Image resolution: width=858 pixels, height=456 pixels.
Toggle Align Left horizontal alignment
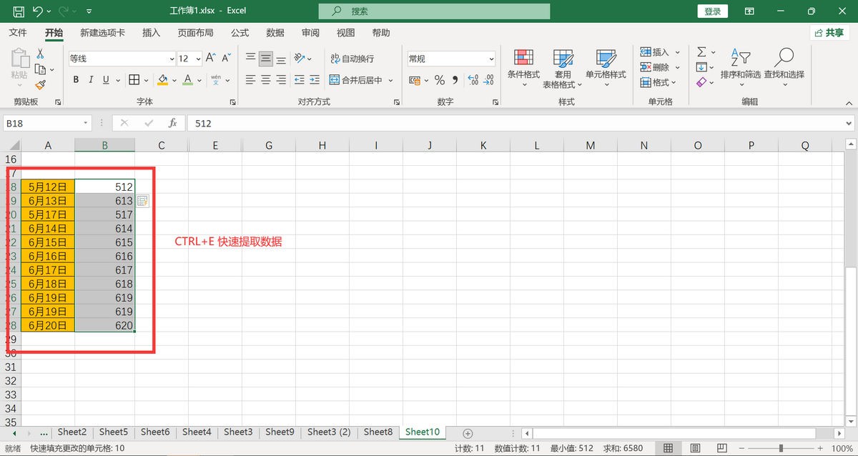point(250,80)
